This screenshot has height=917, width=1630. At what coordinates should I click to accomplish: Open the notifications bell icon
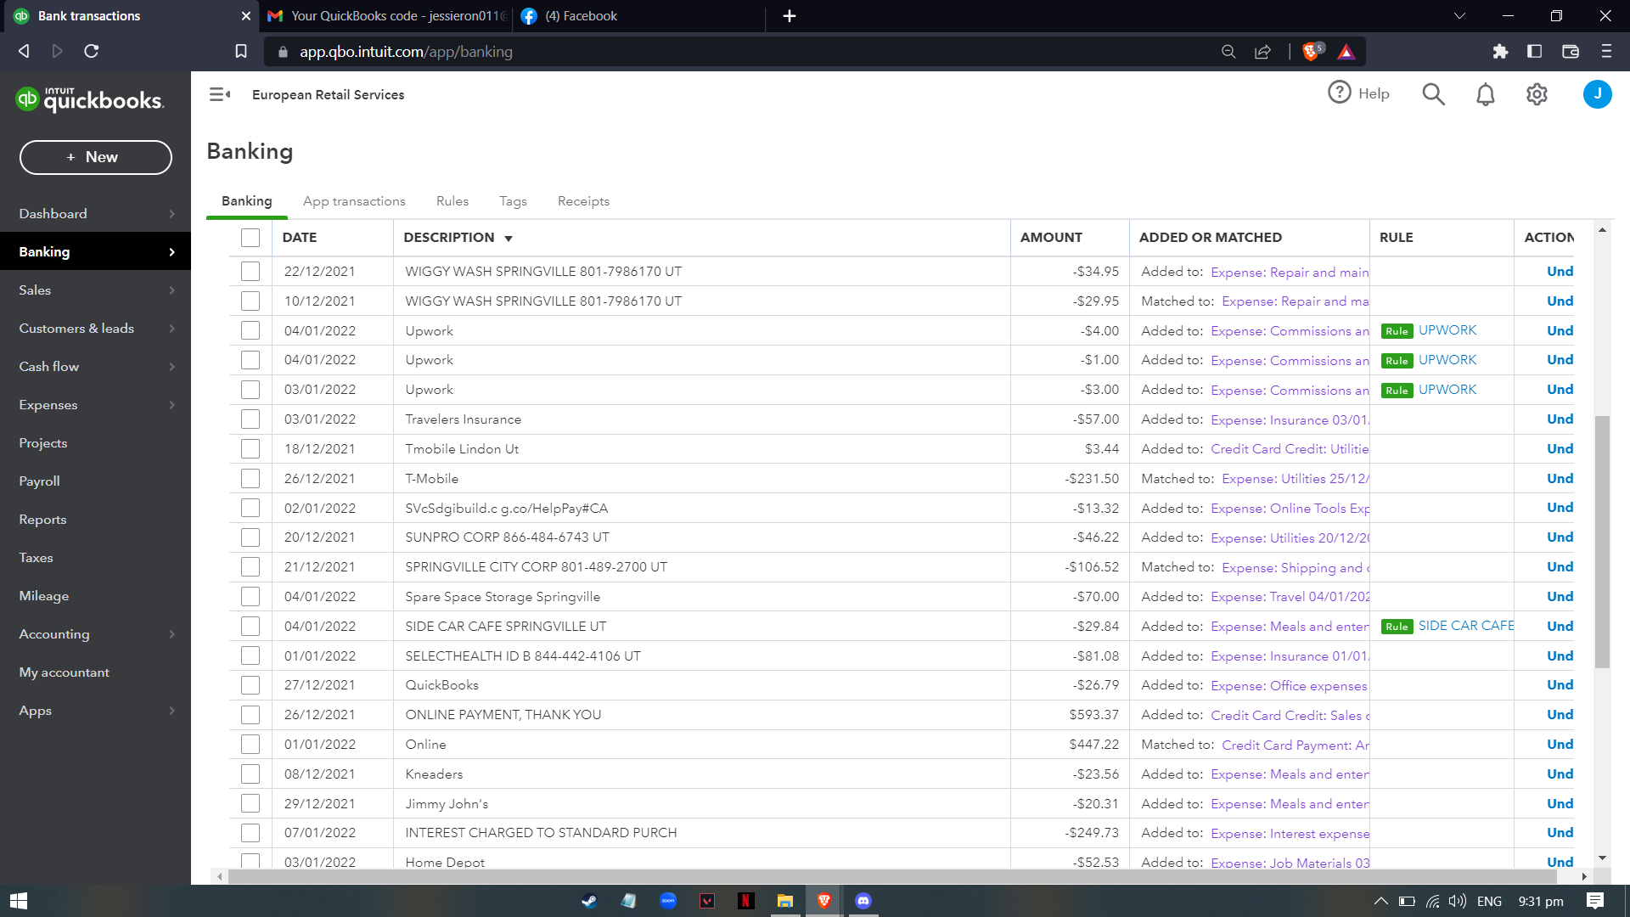(1485, 94)
